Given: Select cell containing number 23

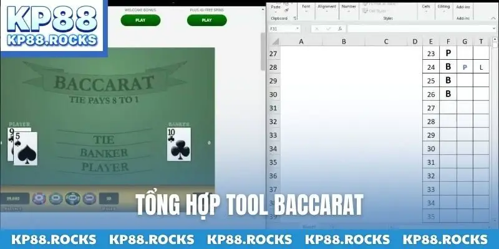Looking at the screenshot, I should pos(431,54).
